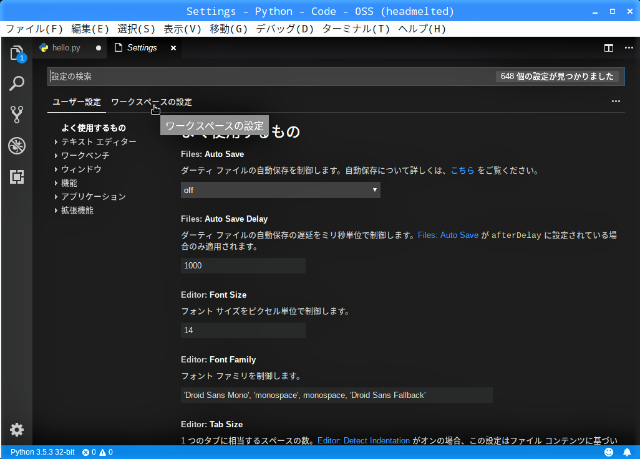
Task: Open the Explorer view icon
Action: (x=17, y=53)
